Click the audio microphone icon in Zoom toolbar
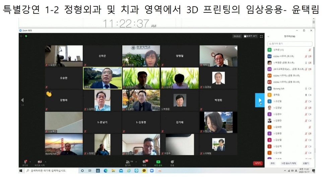 [25, 162]
